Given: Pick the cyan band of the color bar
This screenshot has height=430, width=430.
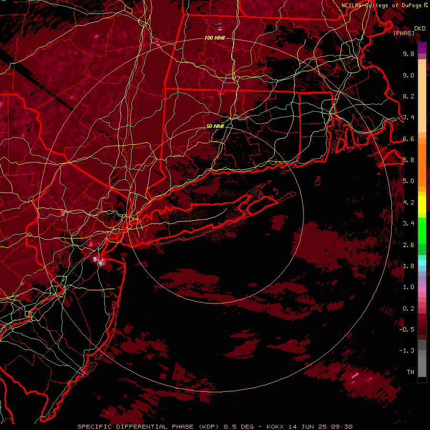Looking at the screenshot, I should (x=422, y=263).
